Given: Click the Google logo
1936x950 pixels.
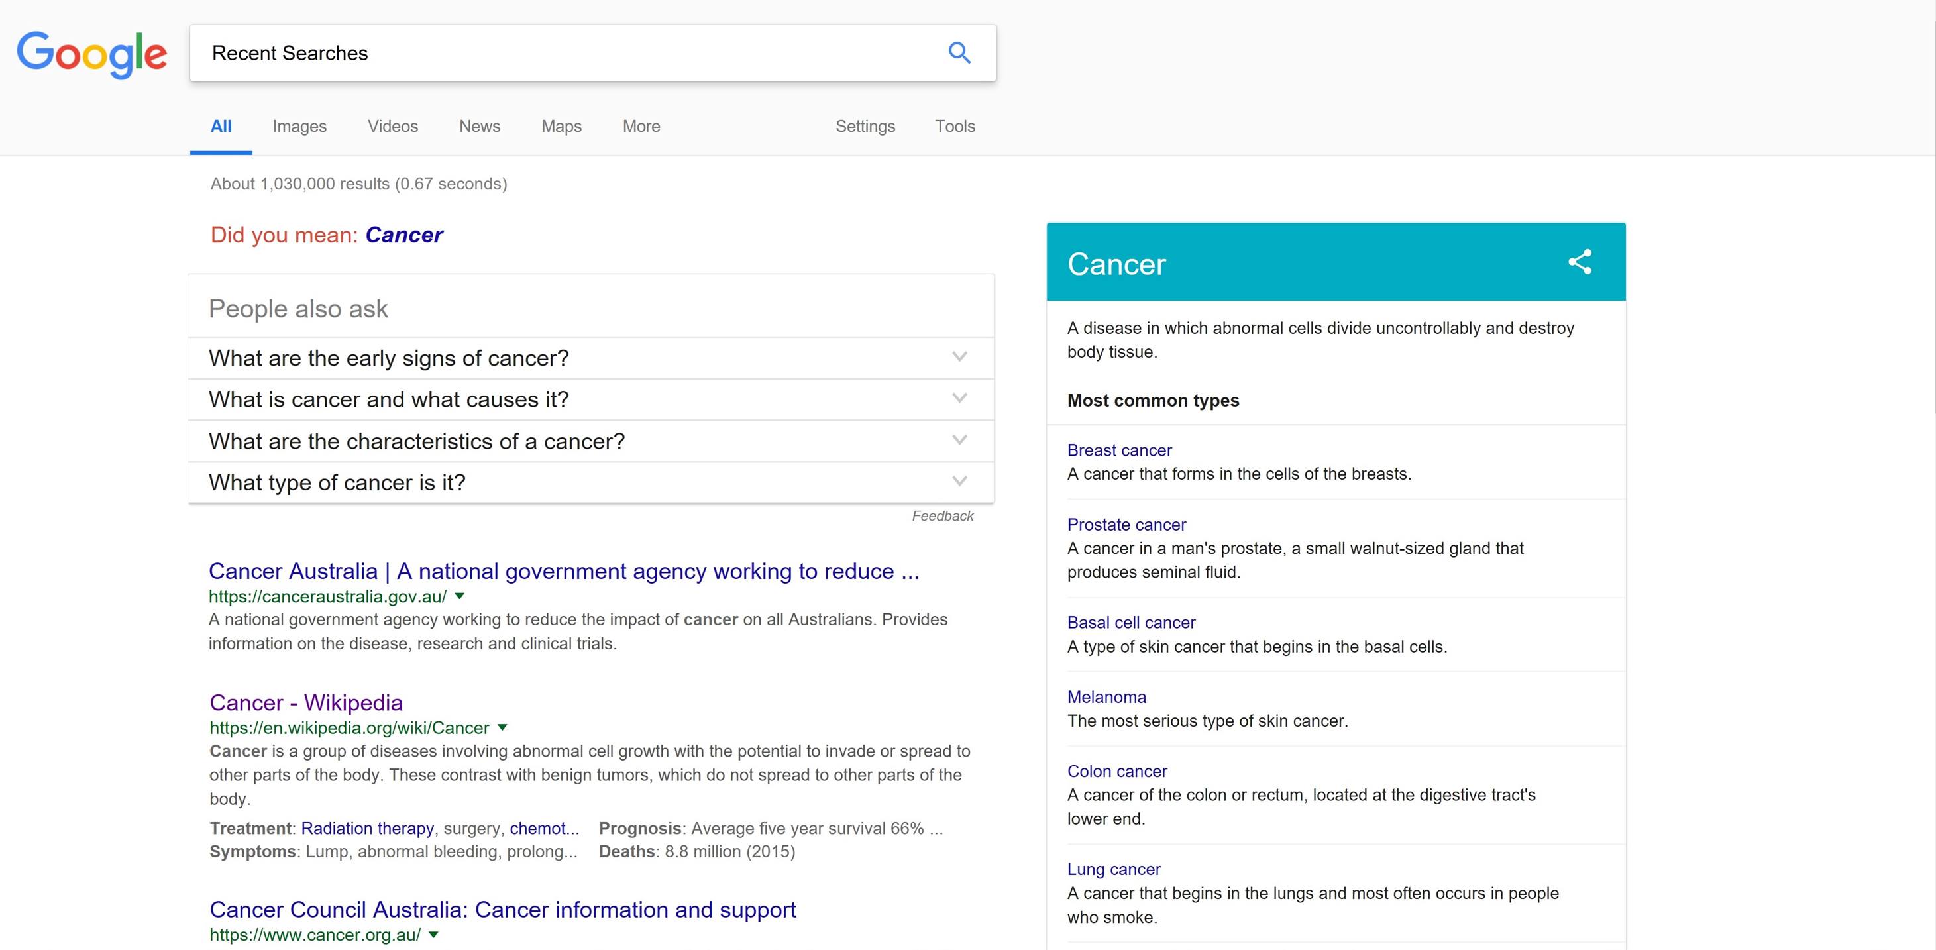Looking at the screenshot, I should [x=91, y=54].
